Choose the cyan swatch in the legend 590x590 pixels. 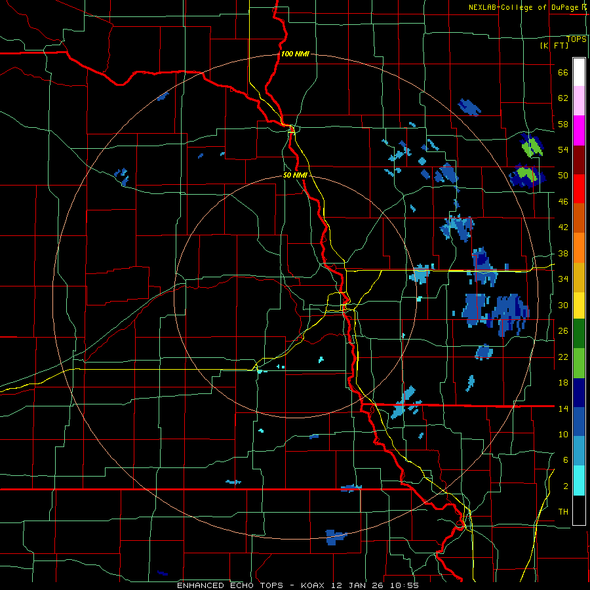pyautogui.click(x=579, y=481)
